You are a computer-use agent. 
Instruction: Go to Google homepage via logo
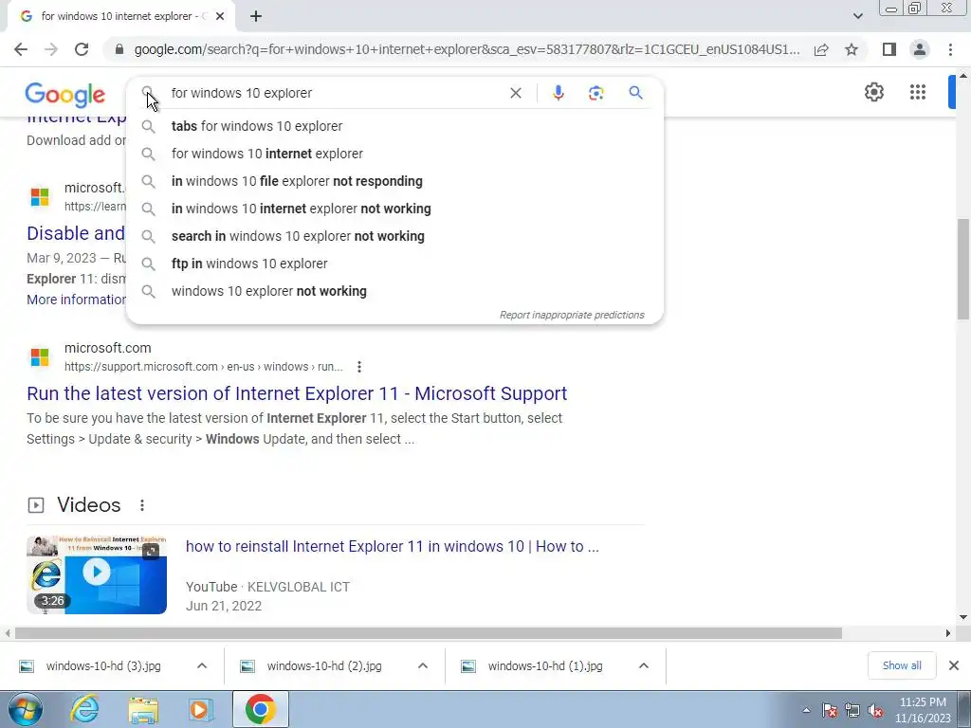coord(65,95)
